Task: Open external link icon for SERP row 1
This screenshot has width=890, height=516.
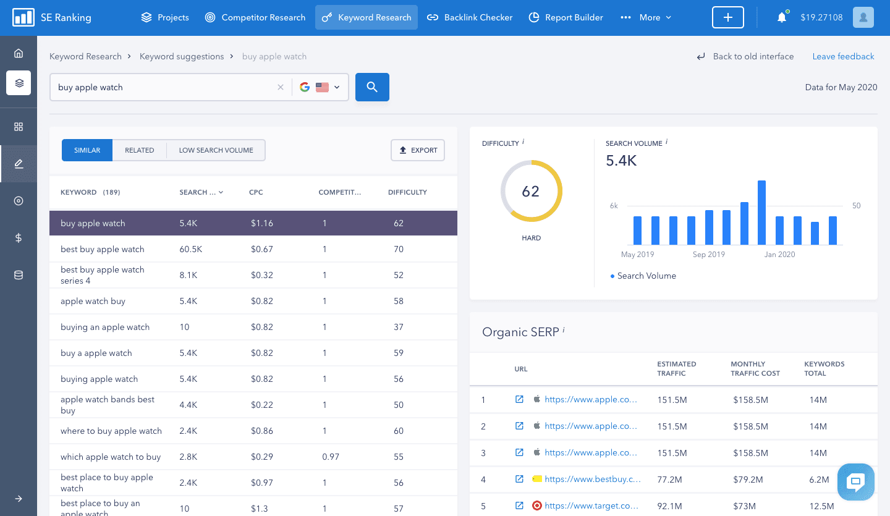Action: pyautogui.click(x=519, y=399)
